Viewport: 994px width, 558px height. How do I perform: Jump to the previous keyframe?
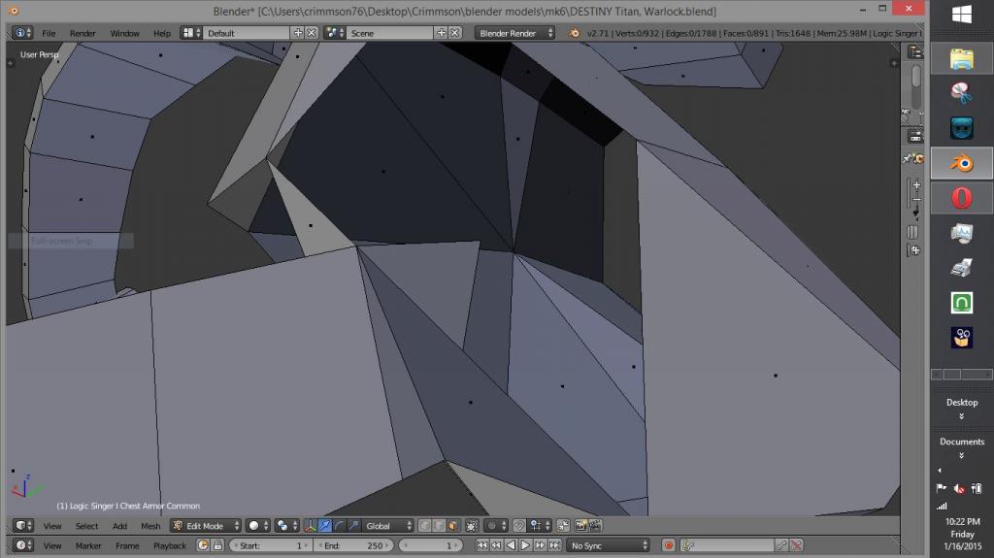pos(496,545)
